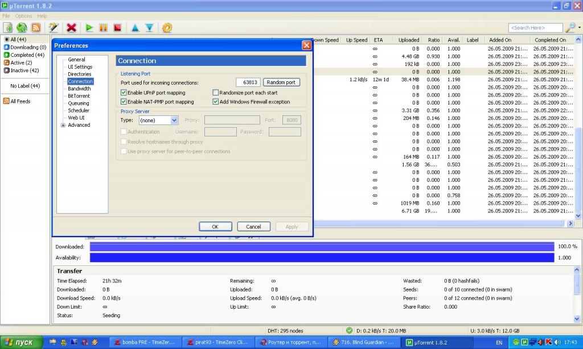
Task: Click Cancel in the Preferences dialog
Action: [x=253, y=226]
